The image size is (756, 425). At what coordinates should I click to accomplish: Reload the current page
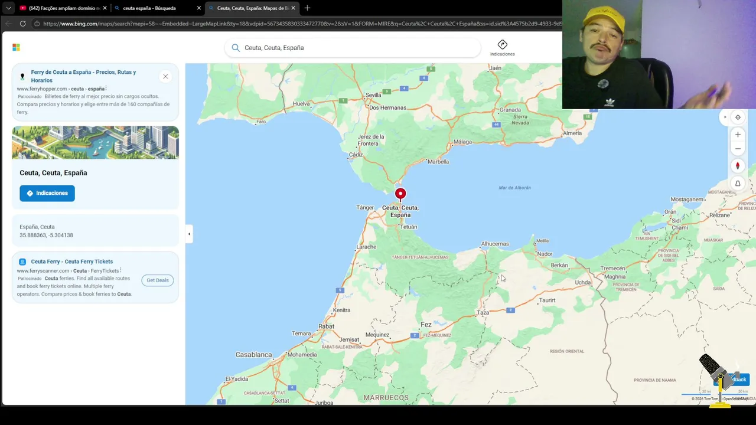[x=22, y=24]
